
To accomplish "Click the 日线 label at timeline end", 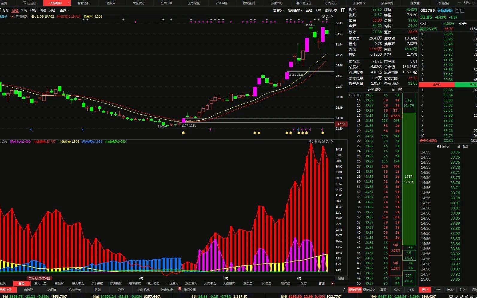I will (341, 278).
